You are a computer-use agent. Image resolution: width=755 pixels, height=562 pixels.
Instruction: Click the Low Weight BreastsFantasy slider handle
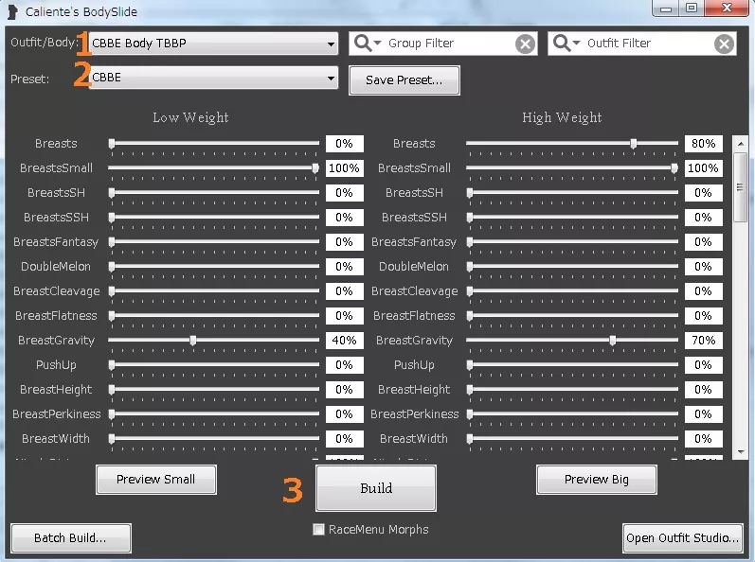112,242
